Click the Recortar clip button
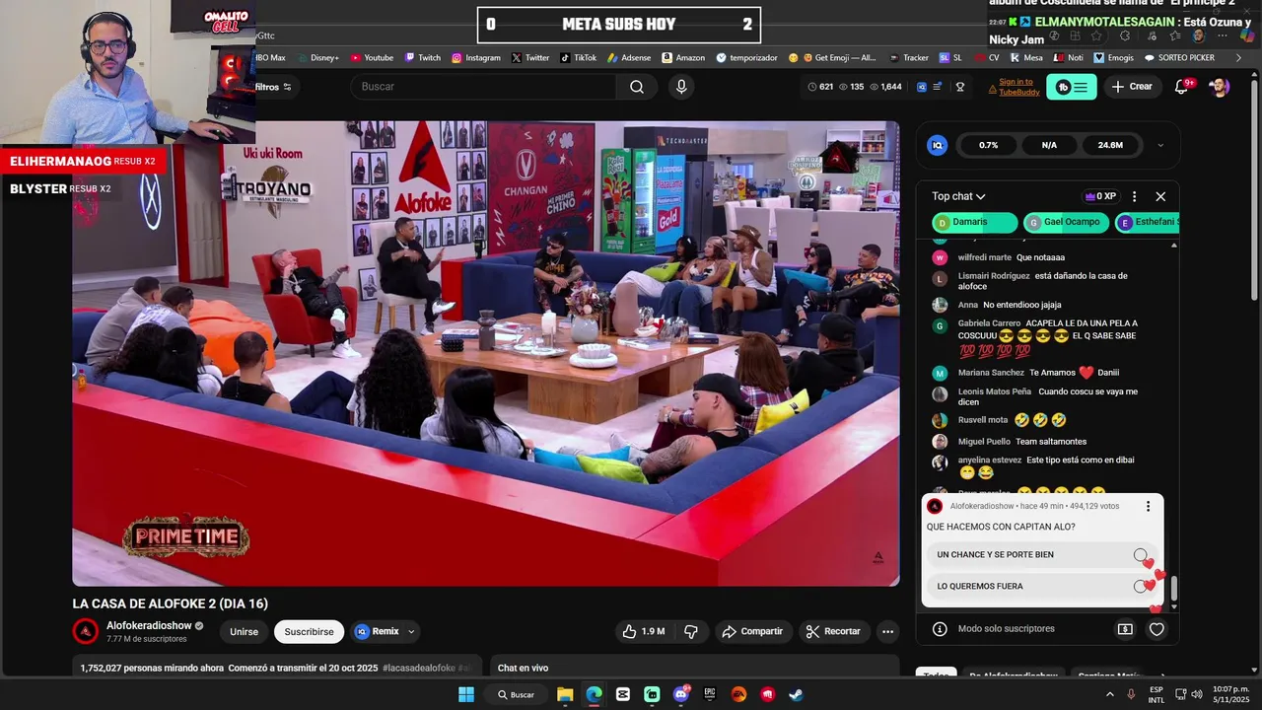Viewport: 1262px width, 710px height. [834, 631]
